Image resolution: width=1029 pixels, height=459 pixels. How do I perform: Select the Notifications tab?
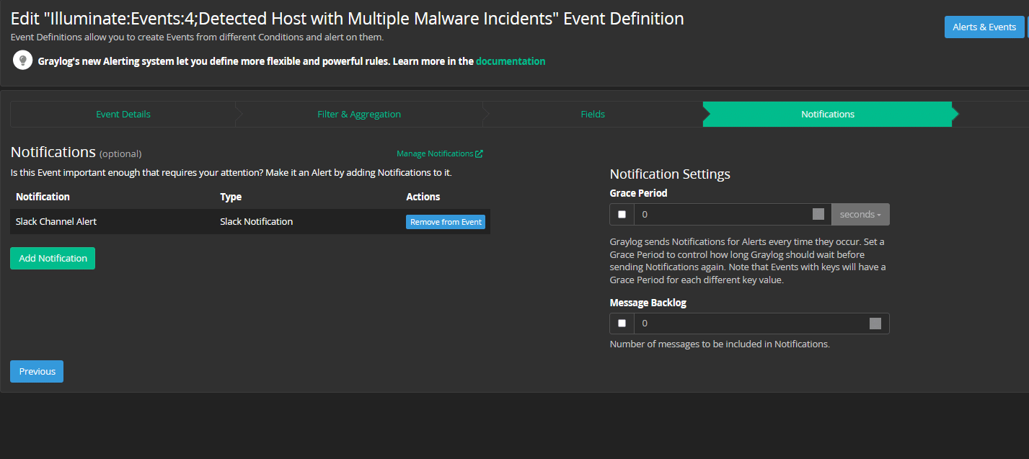click(x=827, y=114)
